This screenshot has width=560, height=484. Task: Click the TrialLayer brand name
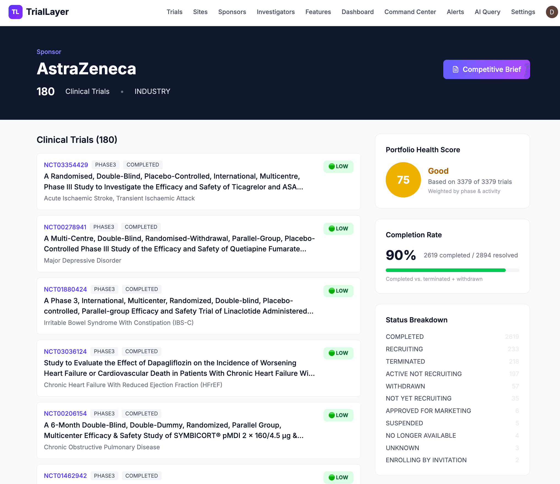(47, 12)
